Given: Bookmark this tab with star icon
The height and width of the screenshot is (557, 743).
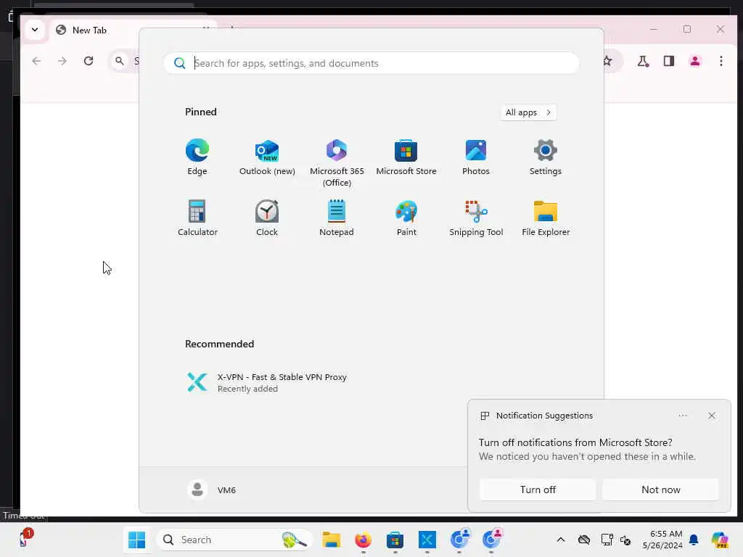Looking at the screenshot, I should pos(607,61).
